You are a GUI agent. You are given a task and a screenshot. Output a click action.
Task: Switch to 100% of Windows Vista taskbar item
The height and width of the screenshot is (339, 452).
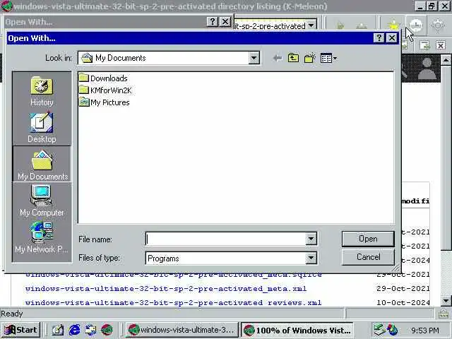point(297,330)
